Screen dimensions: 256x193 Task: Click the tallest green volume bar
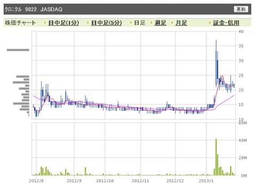point(216,157)
